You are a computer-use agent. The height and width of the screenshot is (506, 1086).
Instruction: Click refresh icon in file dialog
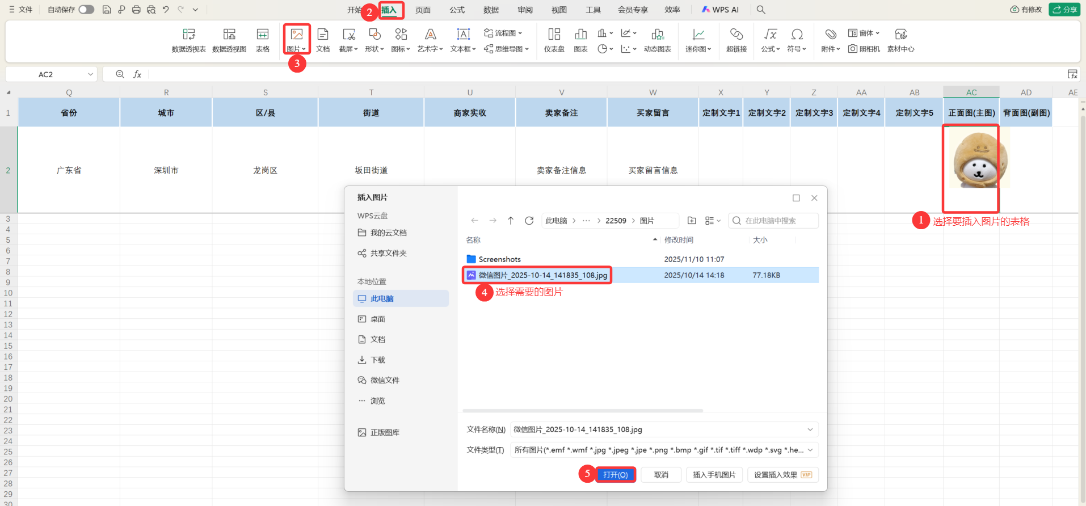529,221
